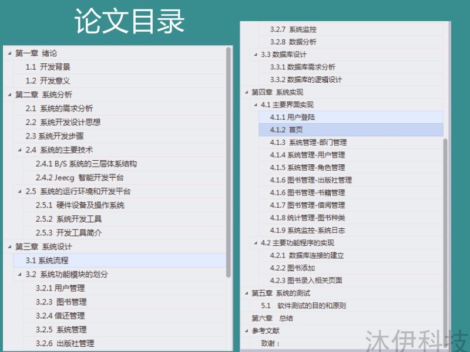The height and width of the screenshot is (352, 470).
Task: Go to 4.2.2 图书添加
Action: coord(292,268)
